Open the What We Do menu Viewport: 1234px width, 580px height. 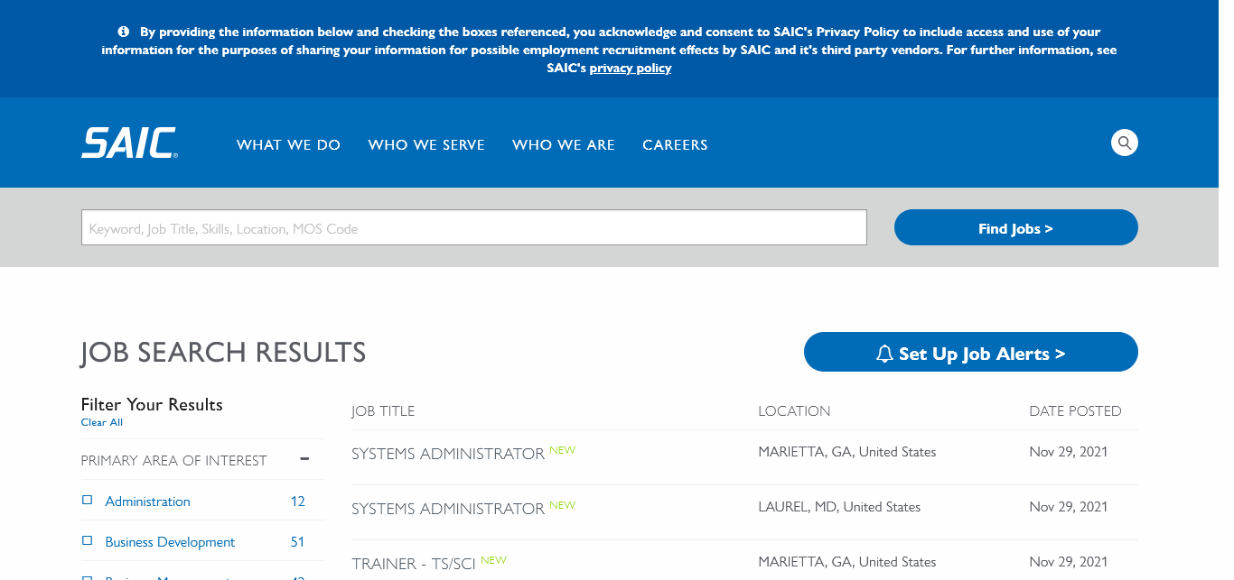tap(288, 144)
